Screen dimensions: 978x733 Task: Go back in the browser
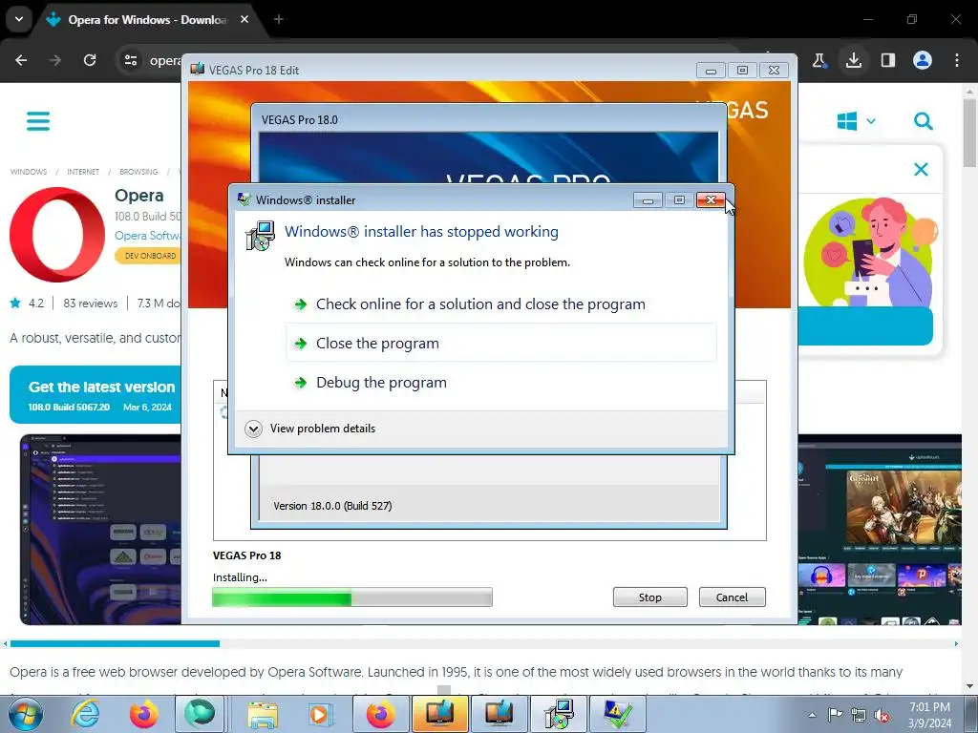click(21, 60)
